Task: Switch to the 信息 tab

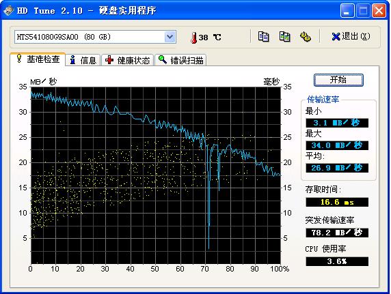Action: tap(83, 60)
